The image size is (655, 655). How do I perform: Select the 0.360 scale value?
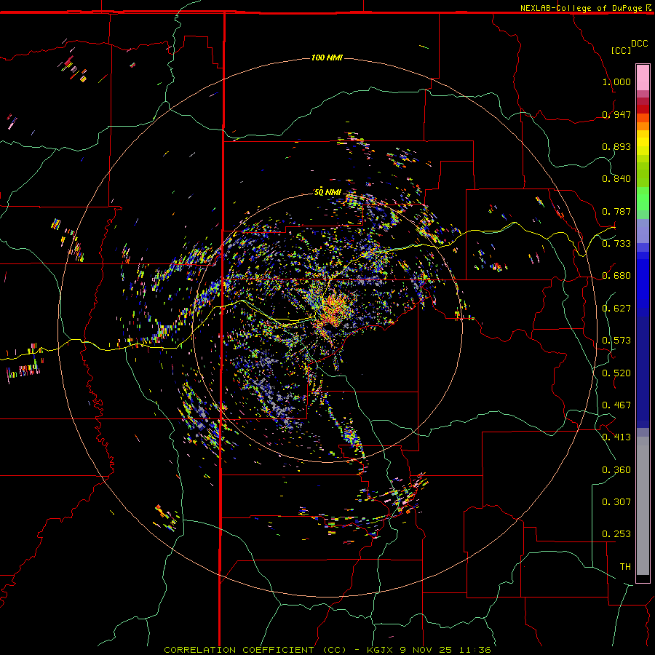pyautogui.click(x=616, y=470)
